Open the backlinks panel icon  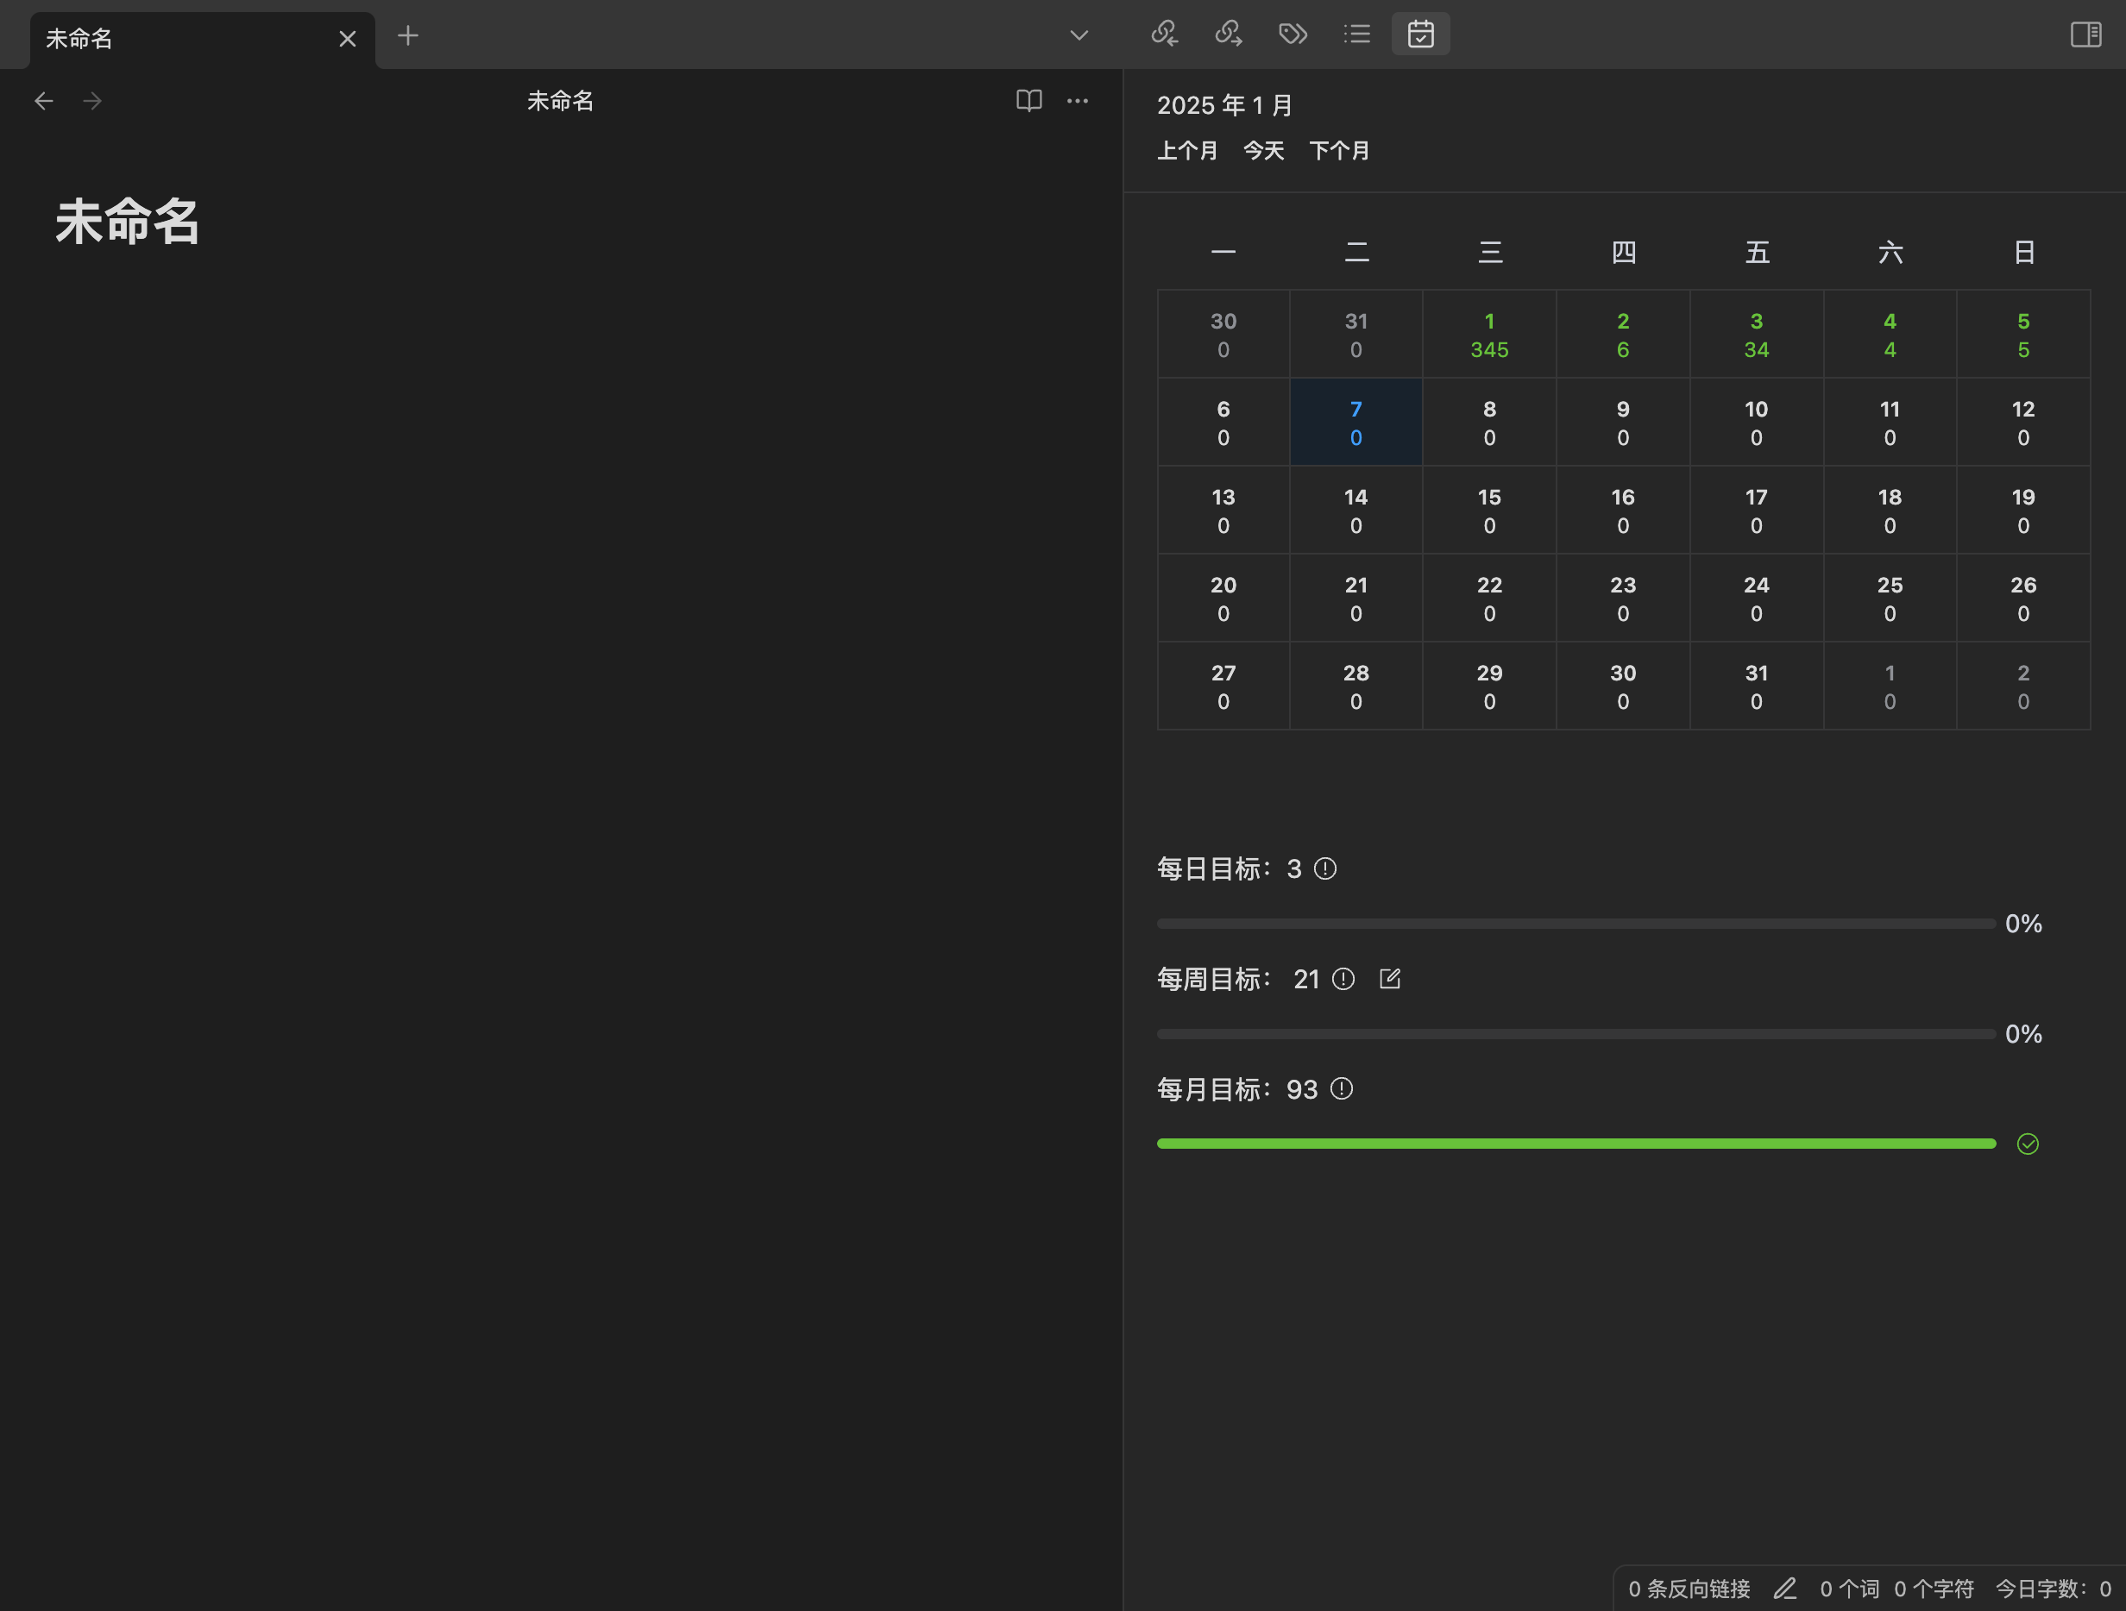(x=1164, y=34)
